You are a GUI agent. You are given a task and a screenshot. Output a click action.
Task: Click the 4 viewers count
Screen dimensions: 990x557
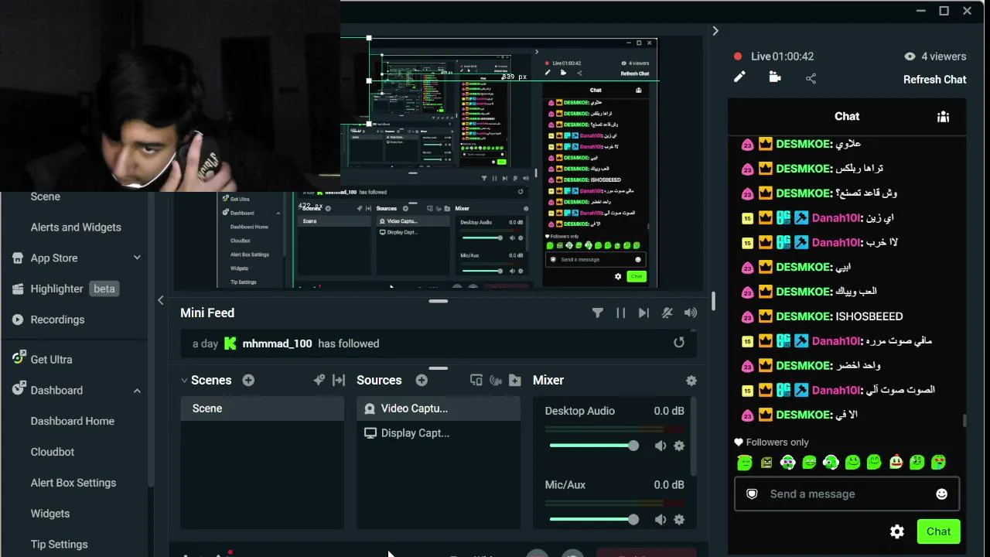point(935,56)
